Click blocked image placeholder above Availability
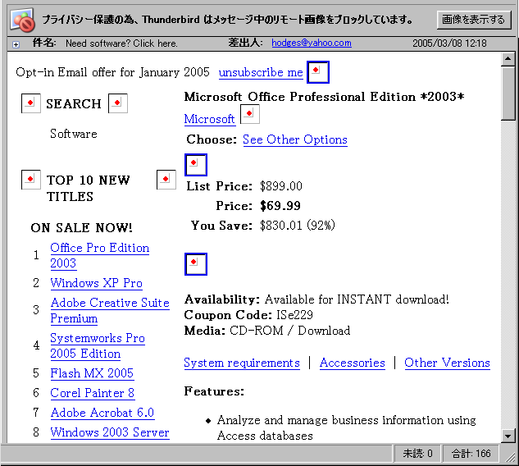 [196, 264]
